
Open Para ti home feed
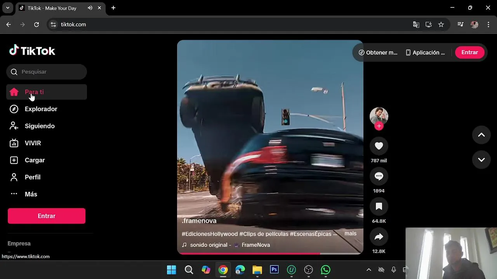pos(47,92)
